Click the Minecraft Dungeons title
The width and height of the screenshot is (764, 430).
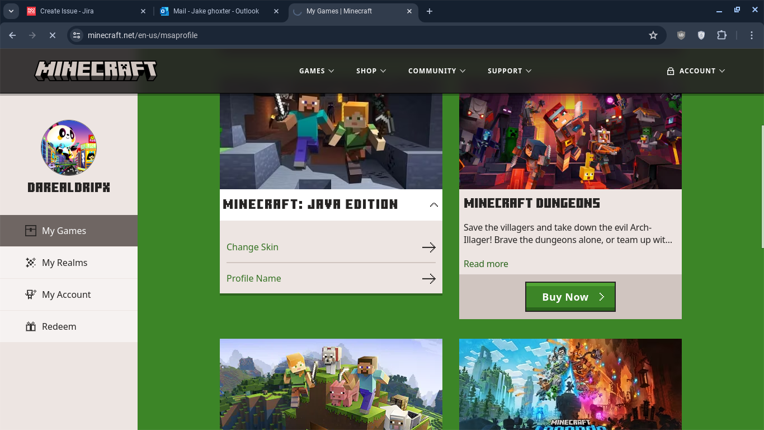532,203
